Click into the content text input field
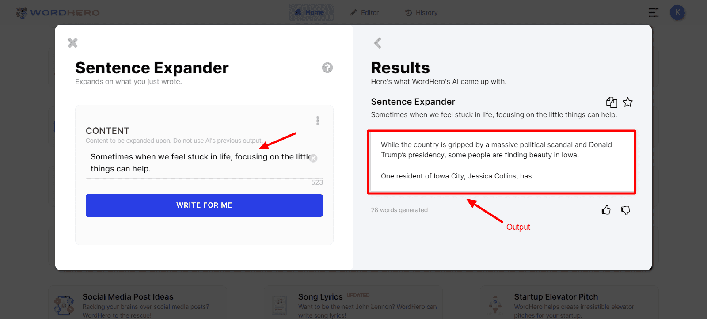Viewport: 707px width, 319px height. (x=200, y=163)
